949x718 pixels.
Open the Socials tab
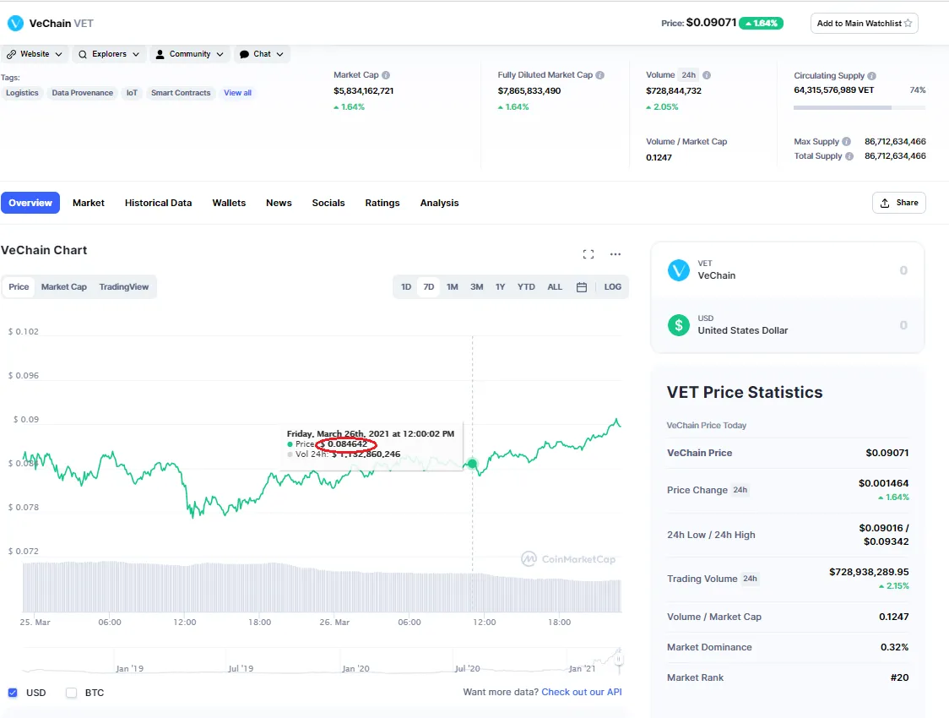tap(328, 203)
